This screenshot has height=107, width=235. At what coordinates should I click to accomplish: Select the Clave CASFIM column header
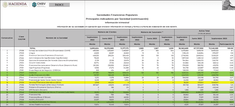click(22, 38)
